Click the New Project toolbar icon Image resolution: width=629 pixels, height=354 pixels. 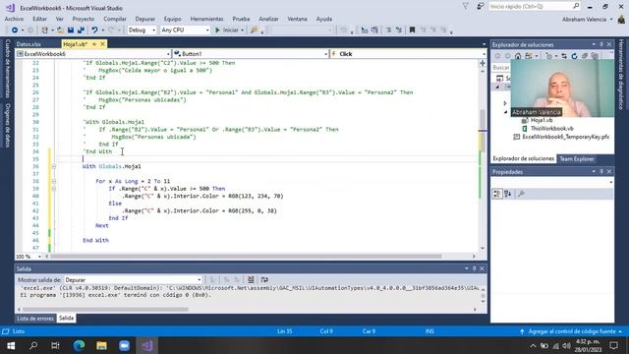click(x=45, y=30)
